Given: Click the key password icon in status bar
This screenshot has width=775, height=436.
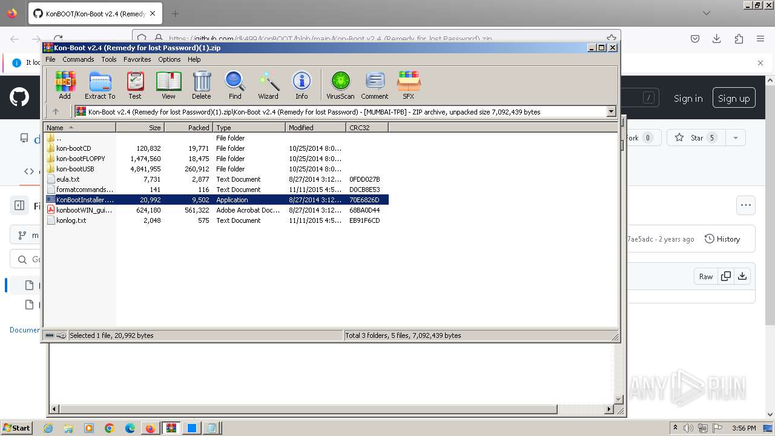Looking at the screenshot, I should (61, 335).
